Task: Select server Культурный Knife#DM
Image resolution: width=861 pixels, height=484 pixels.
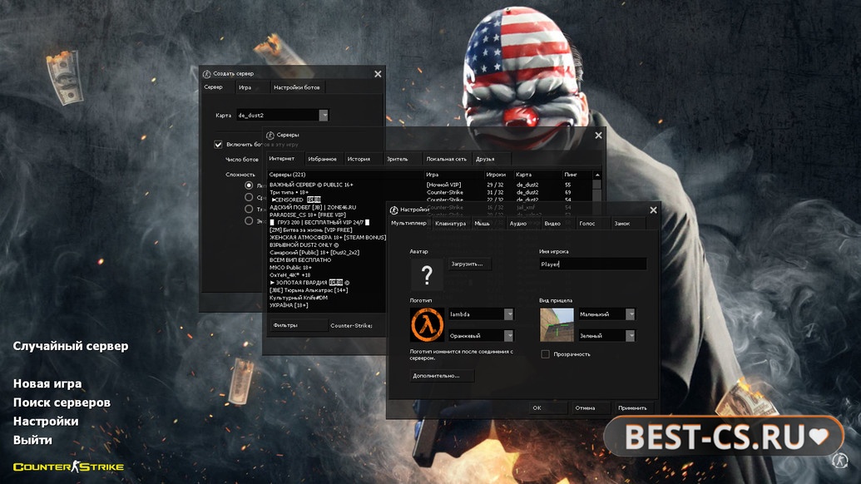Action: point(327,298)
